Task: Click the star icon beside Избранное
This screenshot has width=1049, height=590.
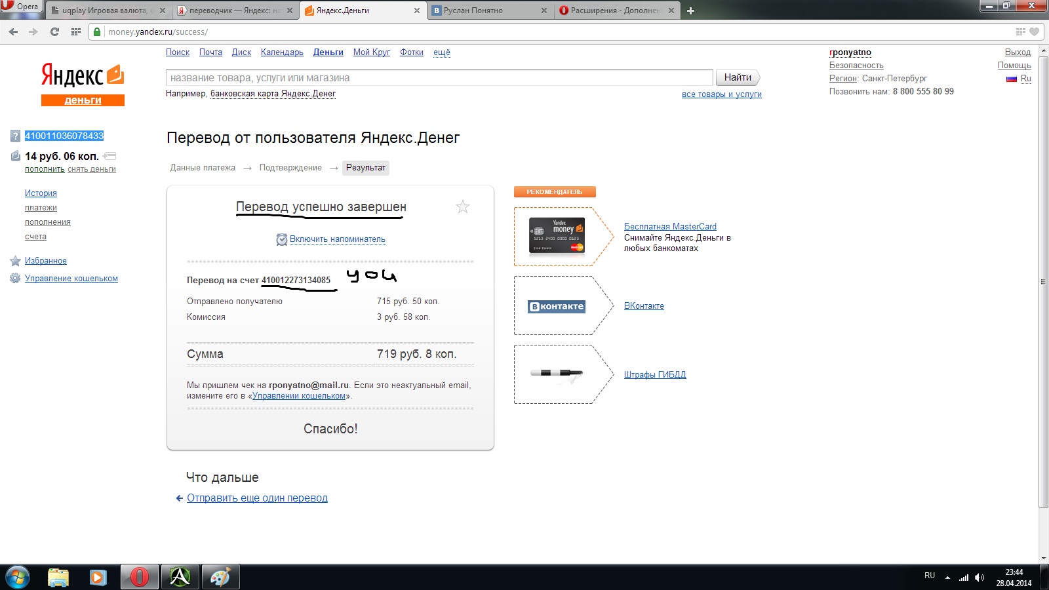Action: tap(15, 261)
